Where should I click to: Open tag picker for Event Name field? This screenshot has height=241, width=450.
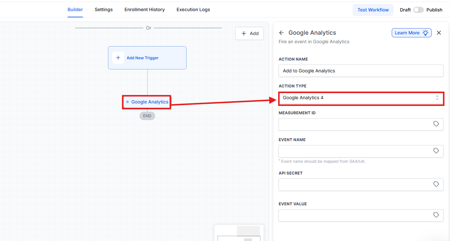click(x=436, y=151)
